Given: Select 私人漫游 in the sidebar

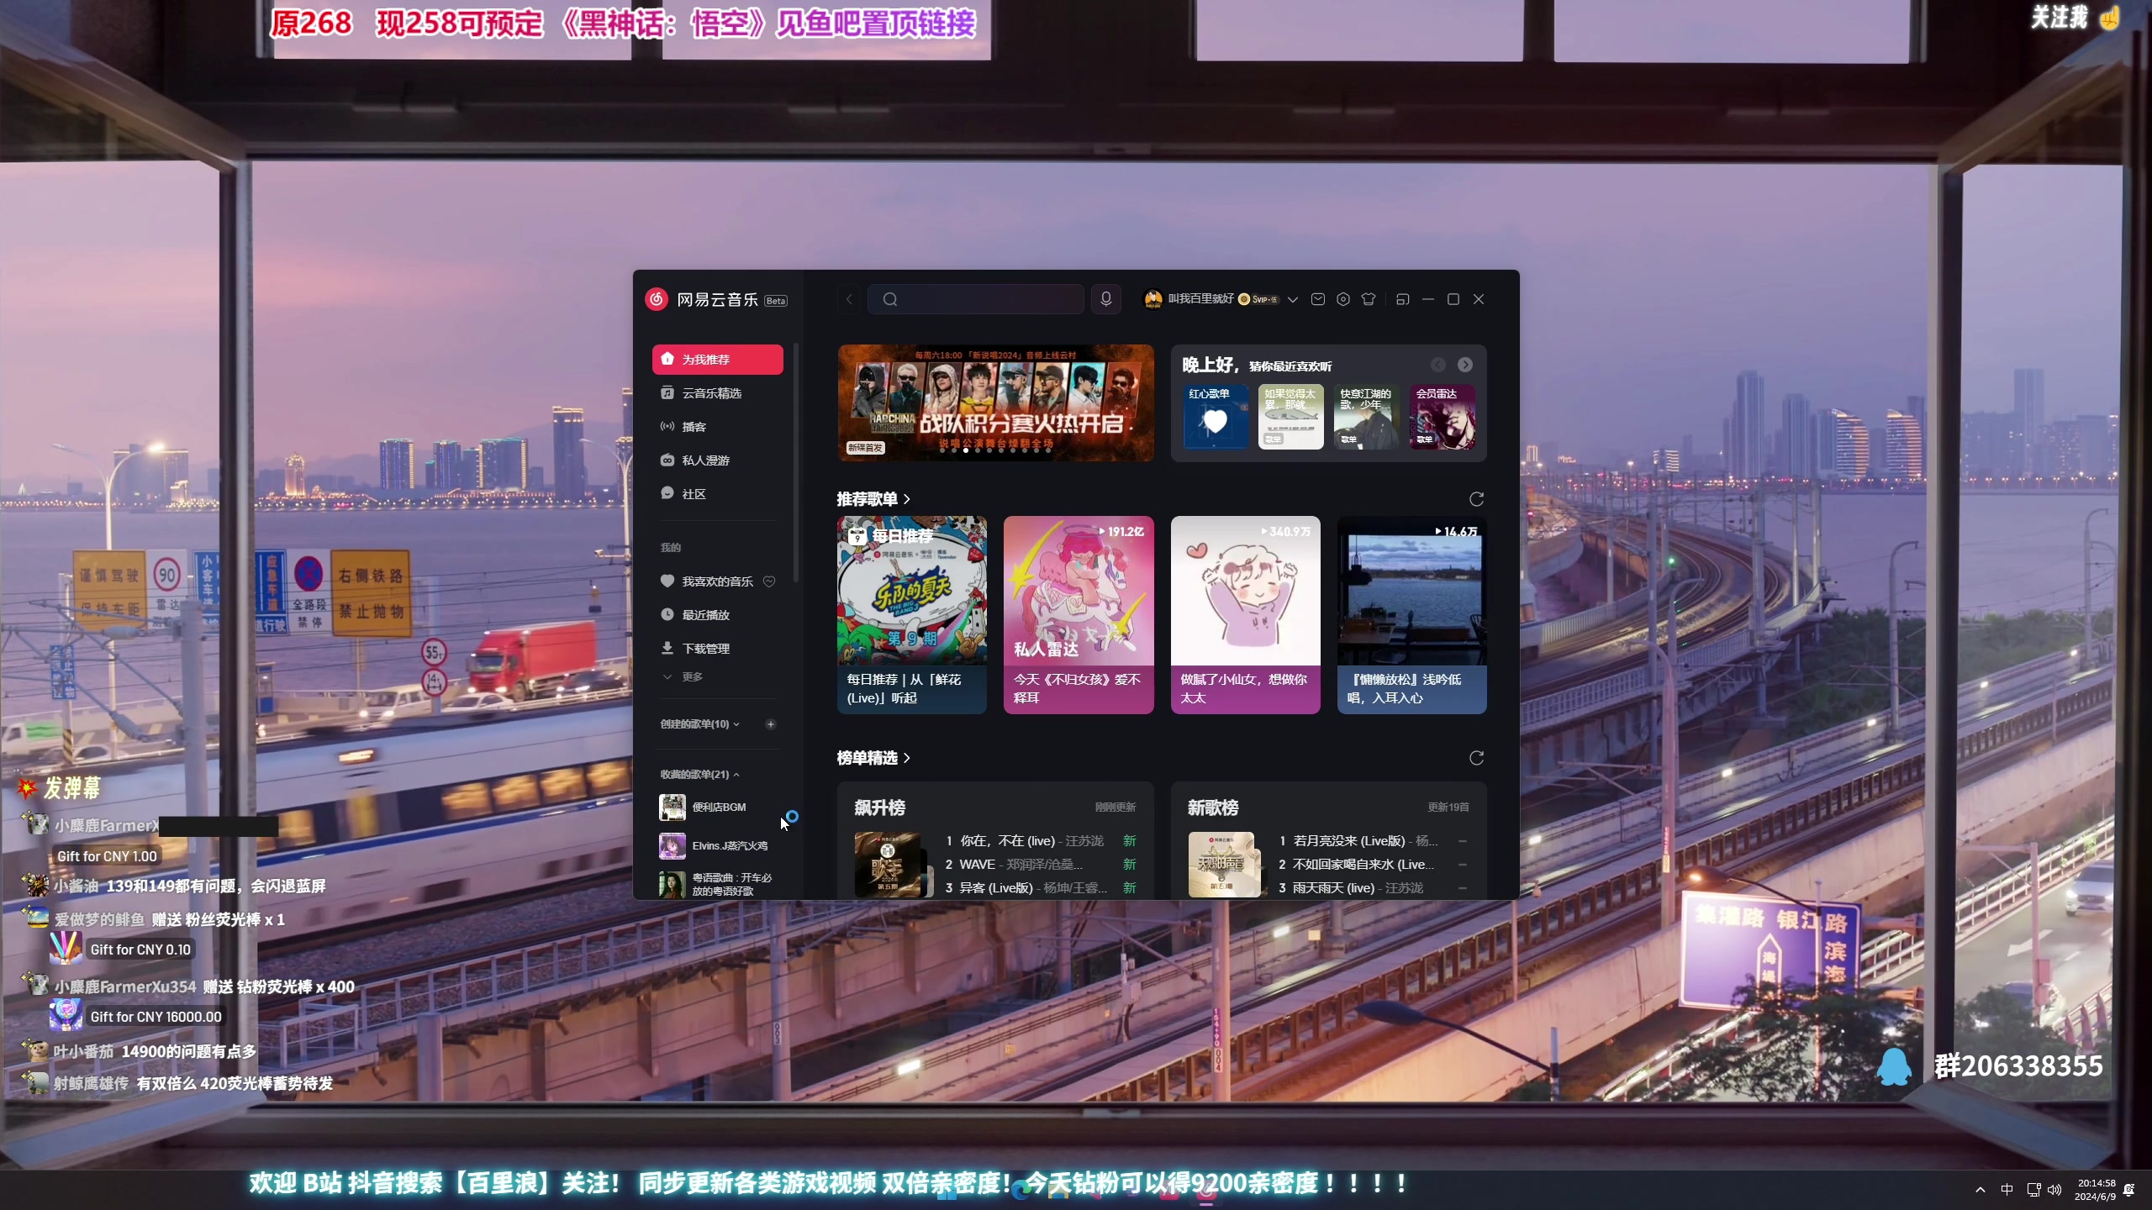Looking at the screenshot, I should click(x=705, y=460).
